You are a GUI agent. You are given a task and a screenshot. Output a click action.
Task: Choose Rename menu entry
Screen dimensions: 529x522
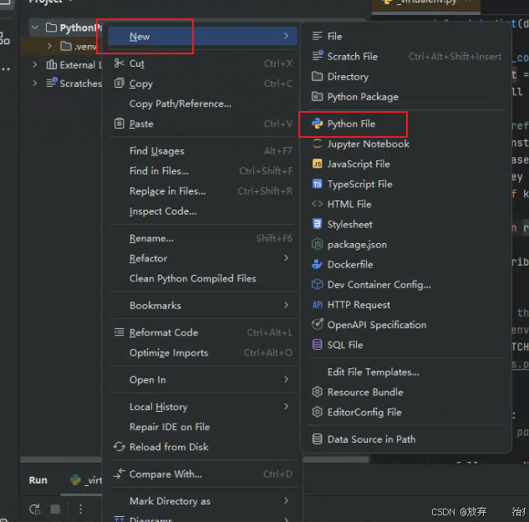(x=203, y=238)
